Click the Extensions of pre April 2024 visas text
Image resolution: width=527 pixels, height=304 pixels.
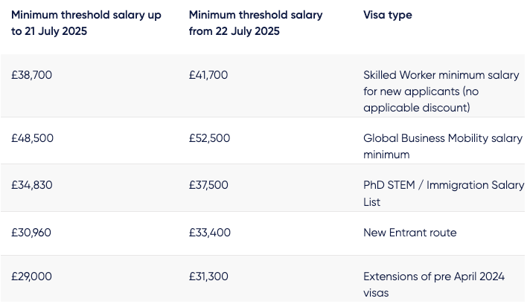pos(434,285)
